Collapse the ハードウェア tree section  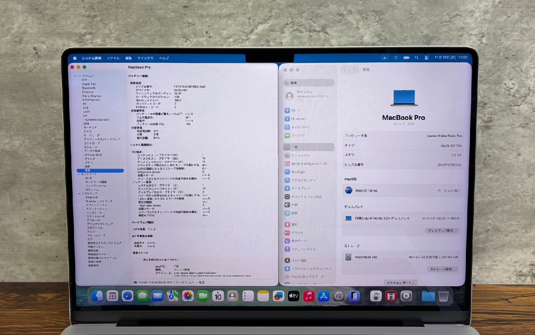click(x=75, y=76)
